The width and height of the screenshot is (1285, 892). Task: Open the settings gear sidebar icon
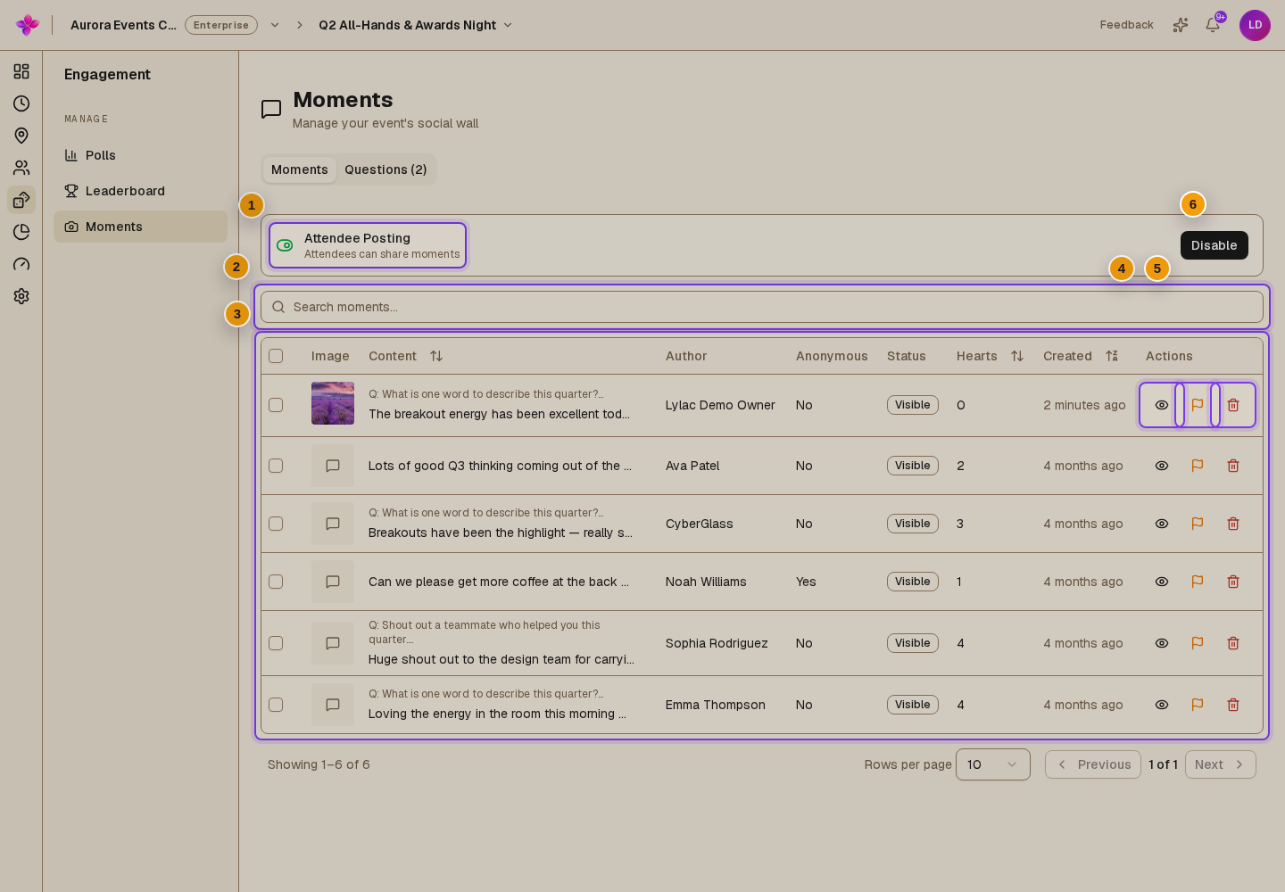21,296
